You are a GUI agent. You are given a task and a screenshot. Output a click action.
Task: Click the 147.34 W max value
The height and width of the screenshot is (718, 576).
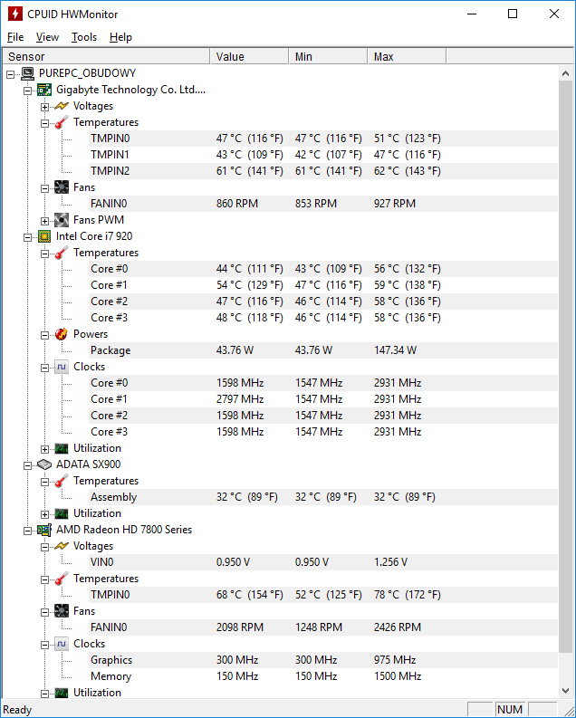(x=395, y=350)
